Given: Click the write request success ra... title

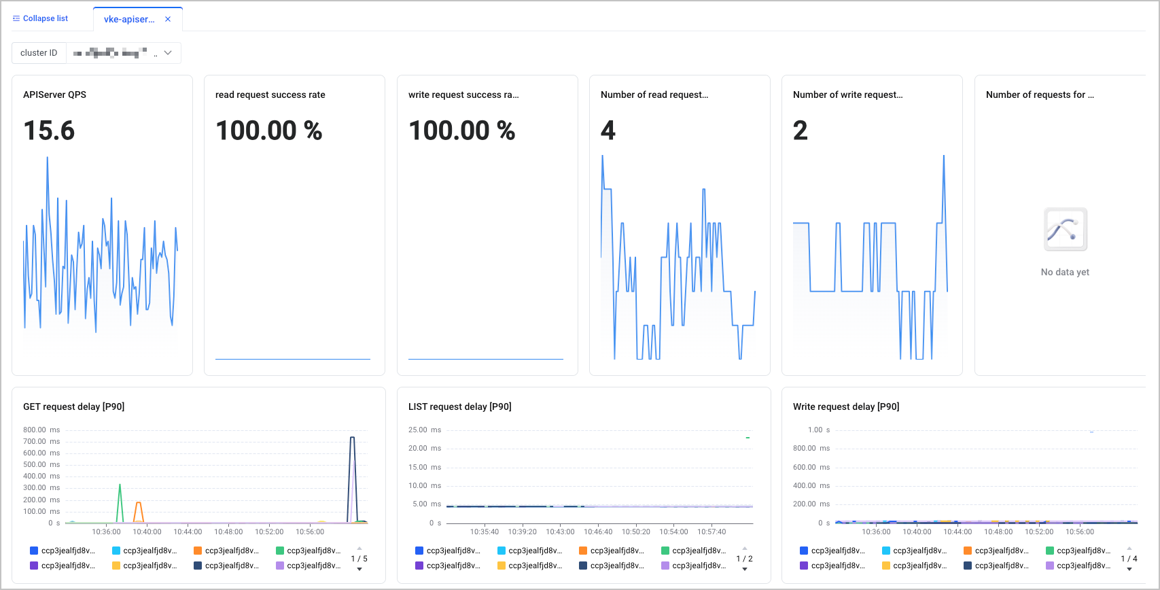Looking at the screenshot, I should click(x=463, y=94).
